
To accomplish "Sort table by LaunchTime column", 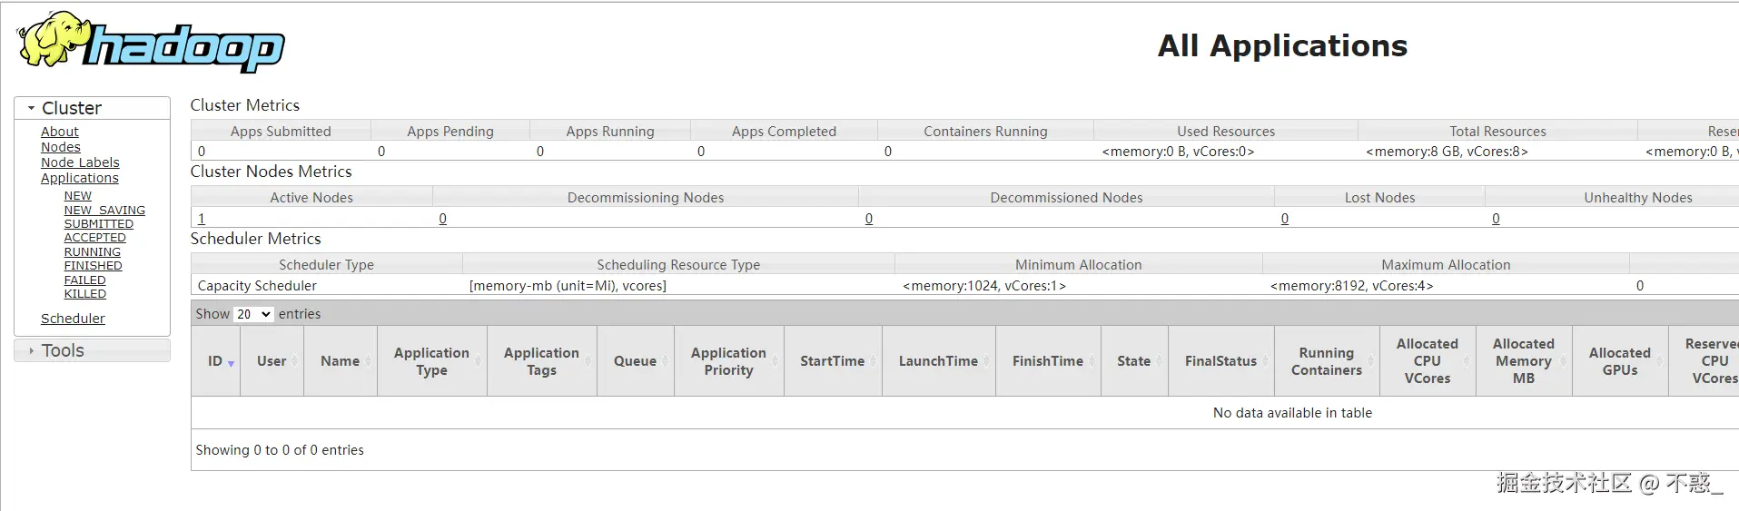I will coord(939,361).
